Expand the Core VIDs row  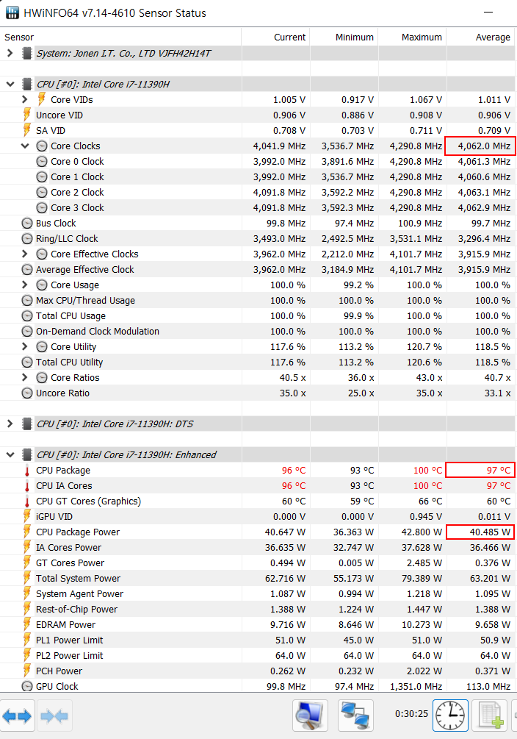25,99
